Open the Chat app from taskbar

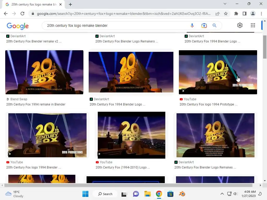coord(136,194)
